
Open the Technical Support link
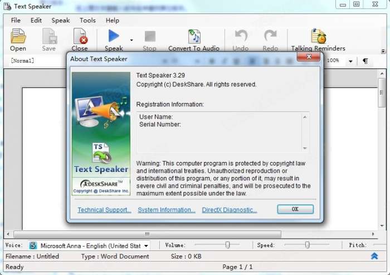point(105,210)
